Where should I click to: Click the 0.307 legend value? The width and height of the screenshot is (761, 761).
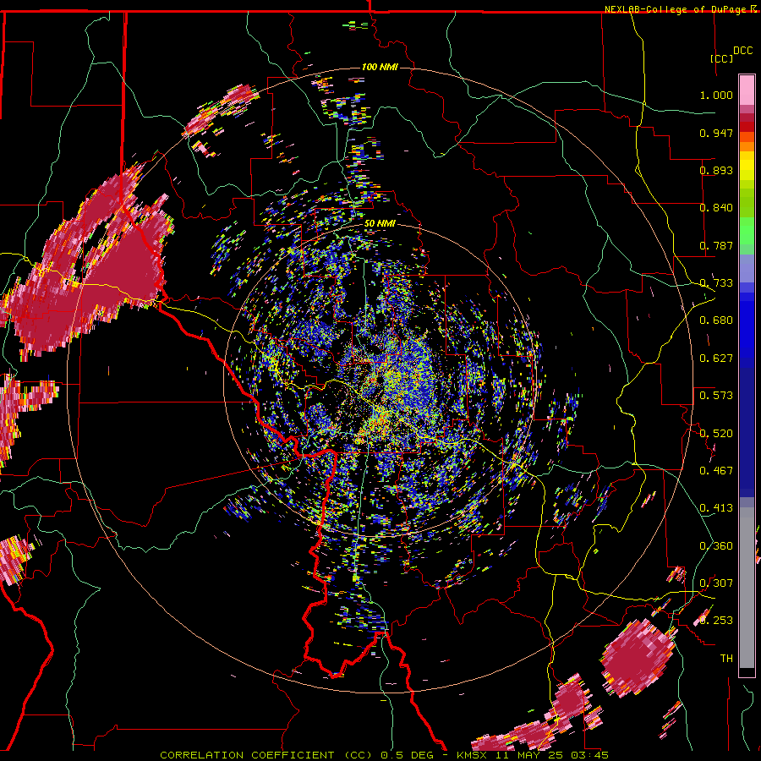coord(716,583)
